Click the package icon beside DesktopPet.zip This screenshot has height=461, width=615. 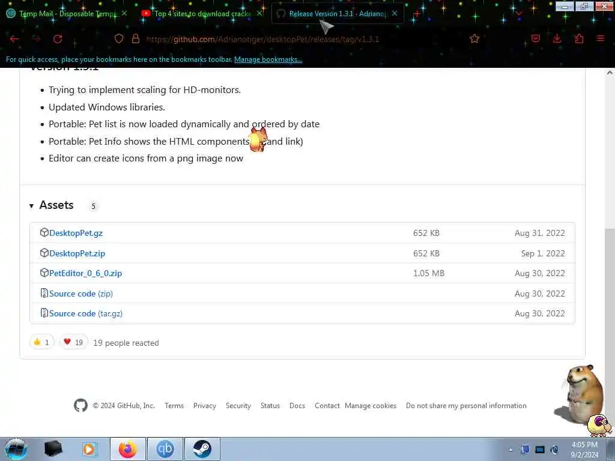(x=44, y=253)
